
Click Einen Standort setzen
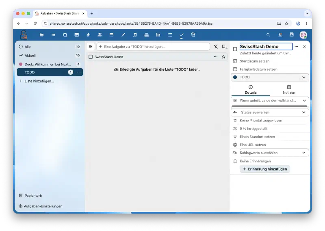[270, 137]
